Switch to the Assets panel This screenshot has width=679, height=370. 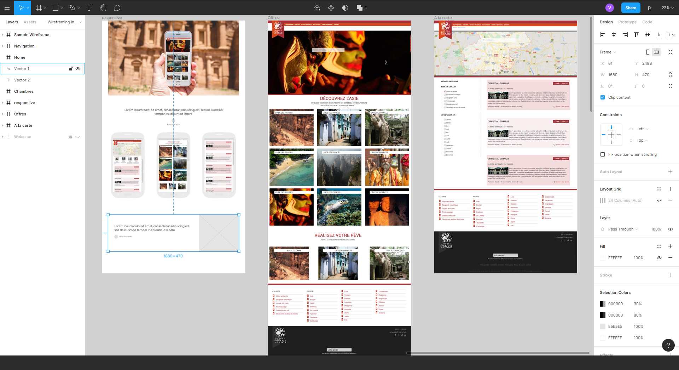point(30,22)
